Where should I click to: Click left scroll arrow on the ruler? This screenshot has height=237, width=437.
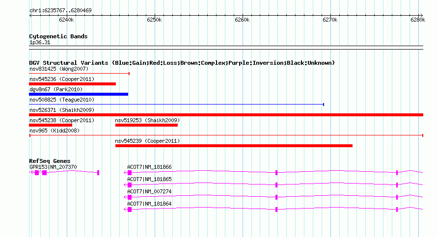[x=30, y=16]
